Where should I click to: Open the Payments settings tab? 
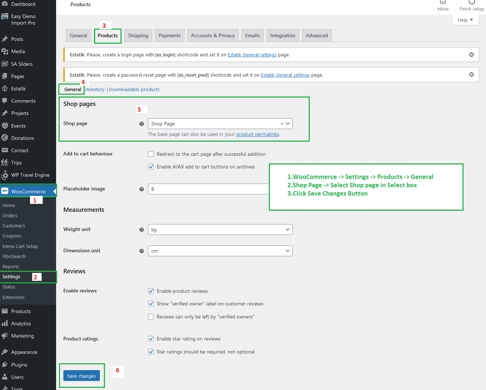tap(170, 35)
